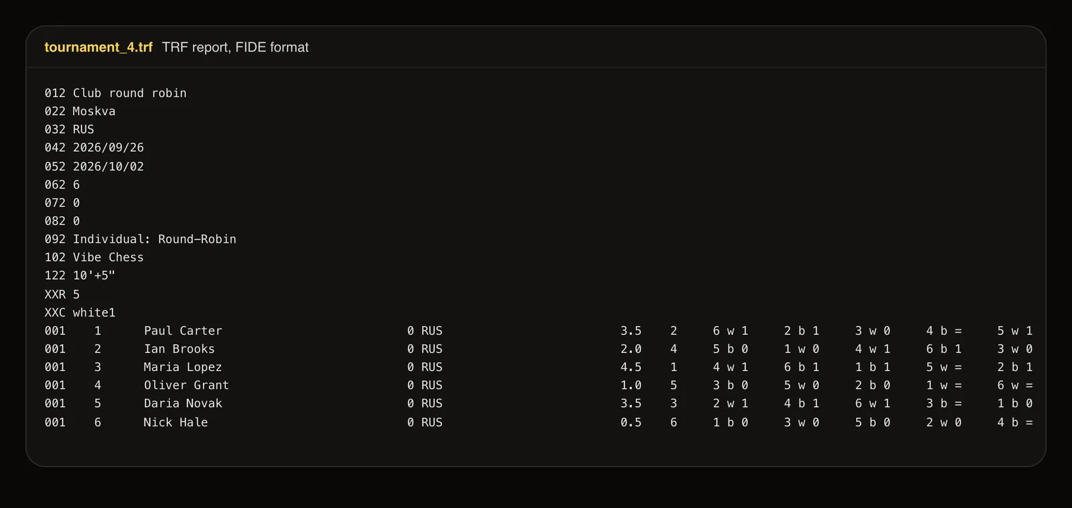Click RUS federation in Daria Novak's row
Image resolution: width=1072 pixels, height=508 pixels.
pos(432,403)
